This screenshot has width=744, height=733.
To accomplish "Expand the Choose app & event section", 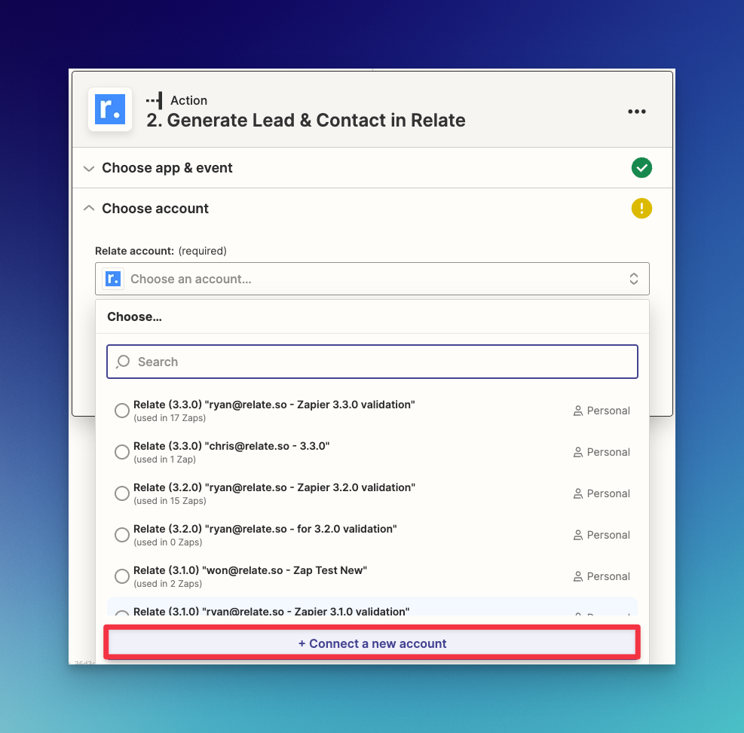I will [372, 168].
